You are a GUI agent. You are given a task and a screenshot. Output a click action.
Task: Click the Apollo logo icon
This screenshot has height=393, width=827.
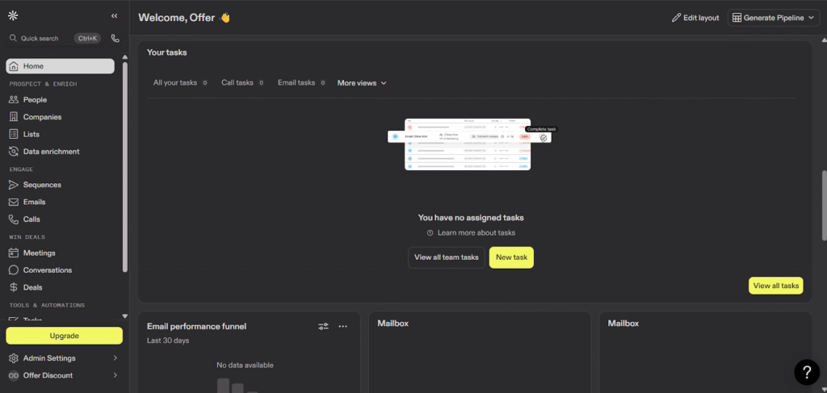click(x=13, y=15)
